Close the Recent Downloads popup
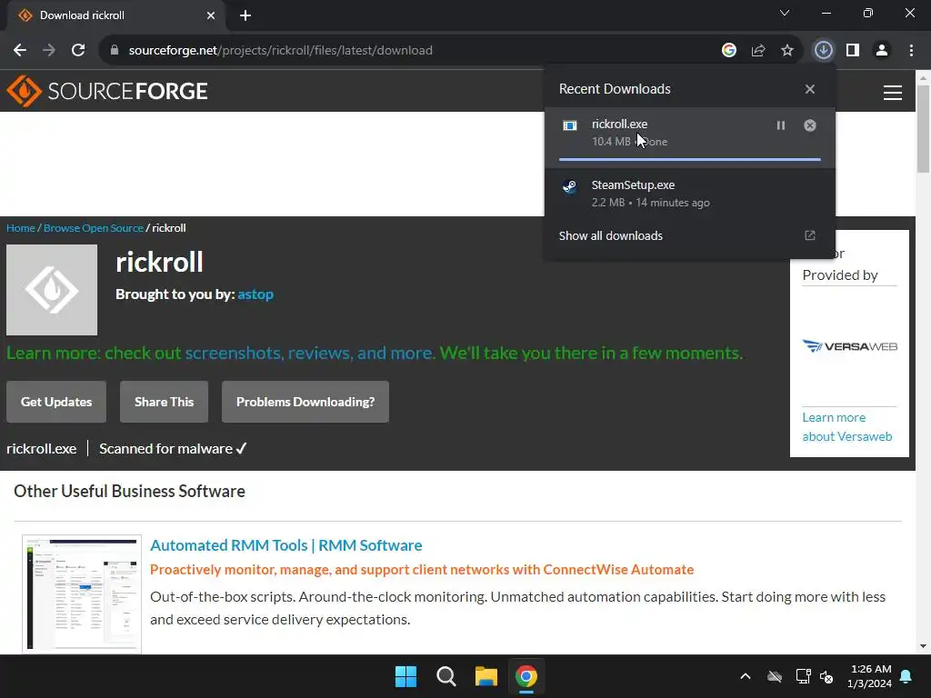Image resolution: width=931 pixels, height=698 pixels. click(x=810, y=89)
